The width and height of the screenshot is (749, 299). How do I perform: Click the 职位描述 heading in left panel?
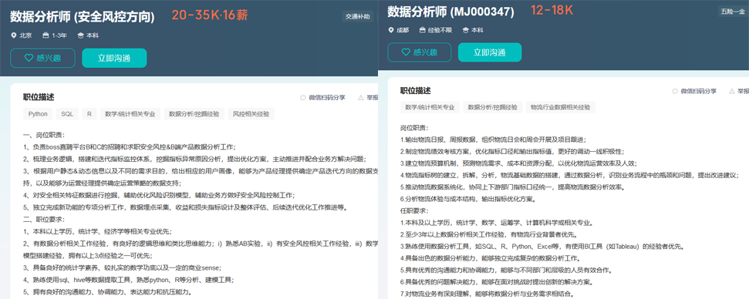tap(39, 97)
